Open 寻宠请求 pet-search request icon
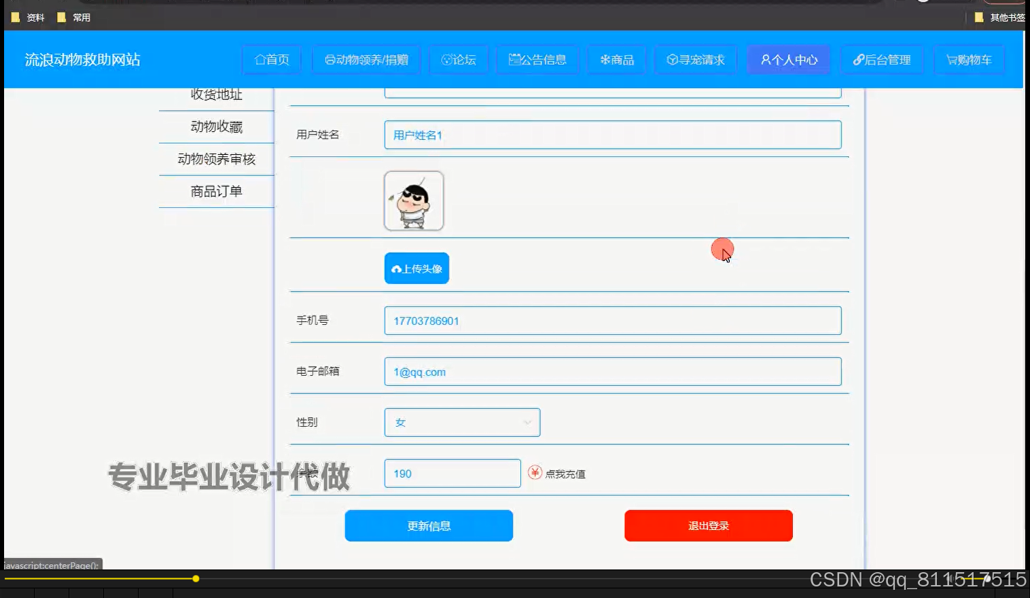This screenshot has width=1030, height=598. coord(671,60)
